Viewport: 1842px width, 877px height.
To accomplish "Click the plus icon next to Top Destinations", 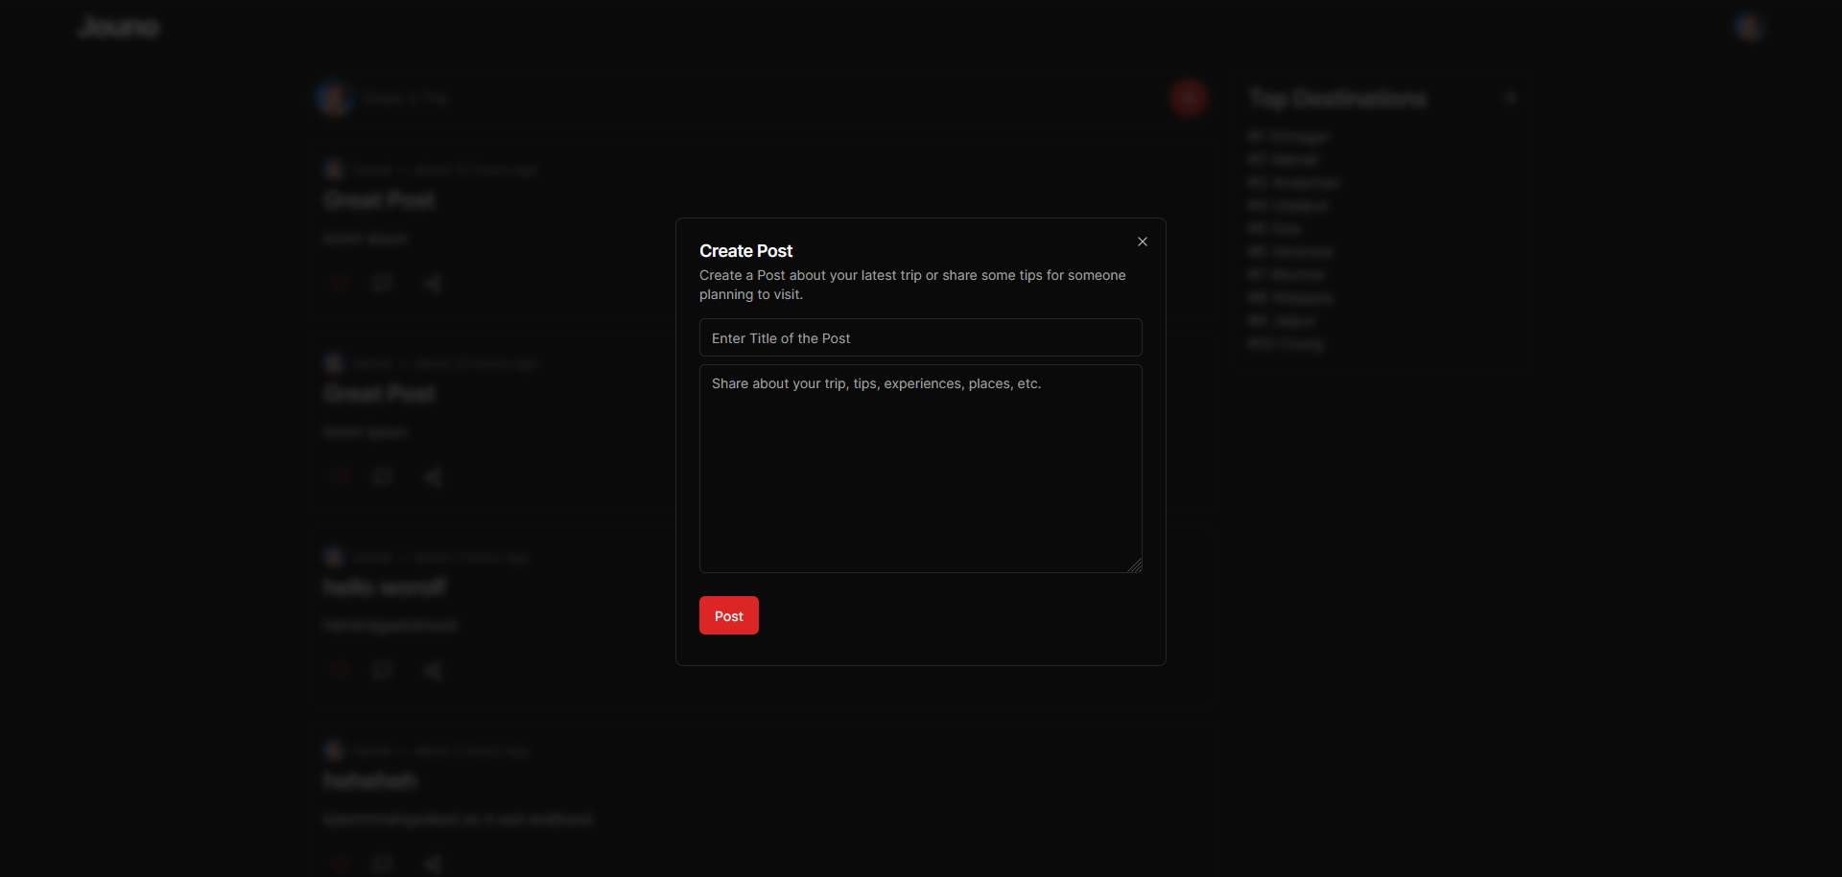I will click(x=1510, y=98).
